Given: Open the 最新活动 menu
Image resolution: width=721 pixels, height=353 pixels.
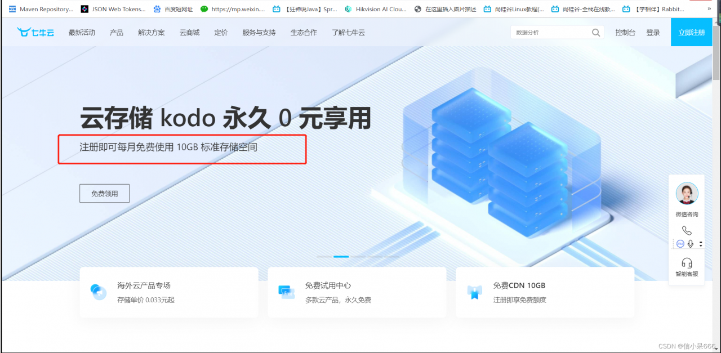Looking at the screenshot, I should [82, 33].
